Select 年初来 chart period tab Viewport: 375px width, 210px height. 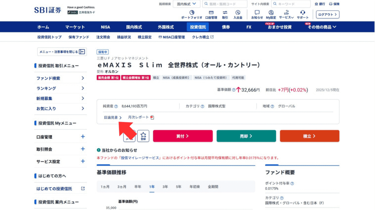[x=195, y=187]
